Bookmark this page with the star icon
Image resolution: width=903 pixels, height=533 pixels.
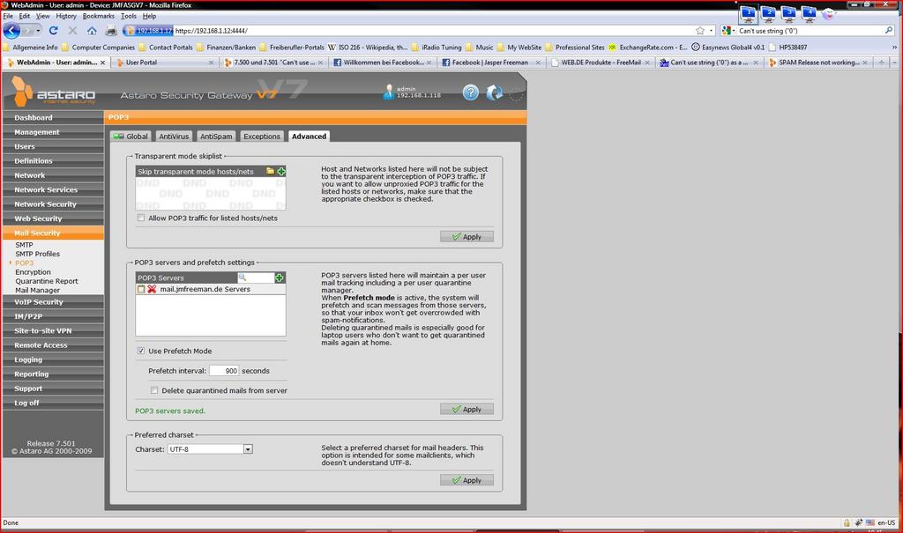pyautogui.click(x=699, y=30)
